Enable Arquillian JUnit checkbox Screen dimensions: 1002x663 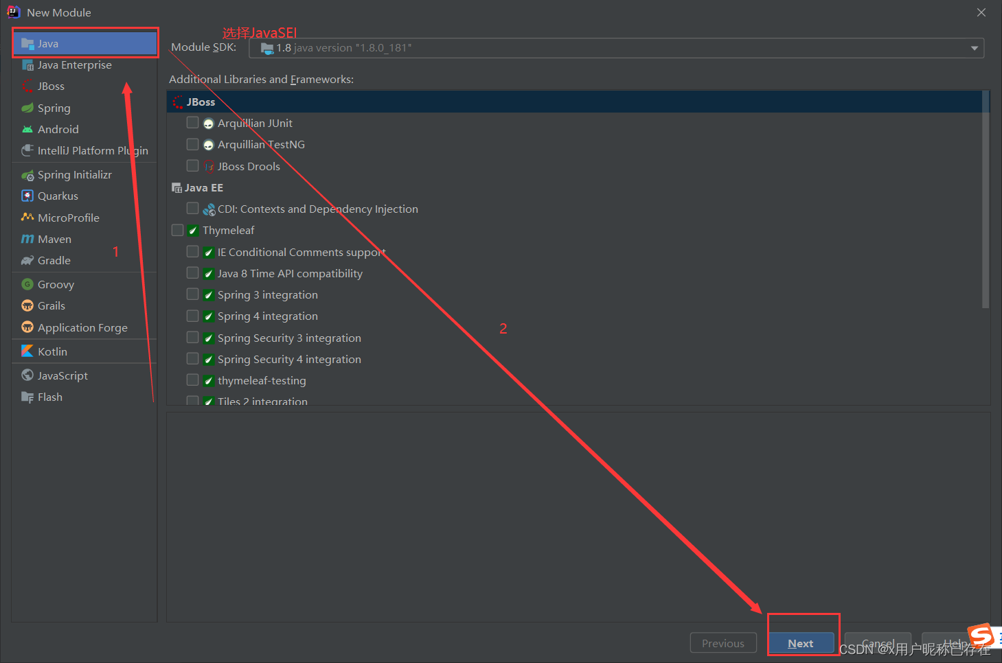[x=192, y=123]
